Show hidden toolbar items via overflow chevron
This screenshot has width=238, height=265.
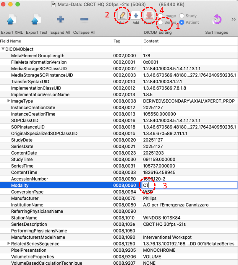234,19
